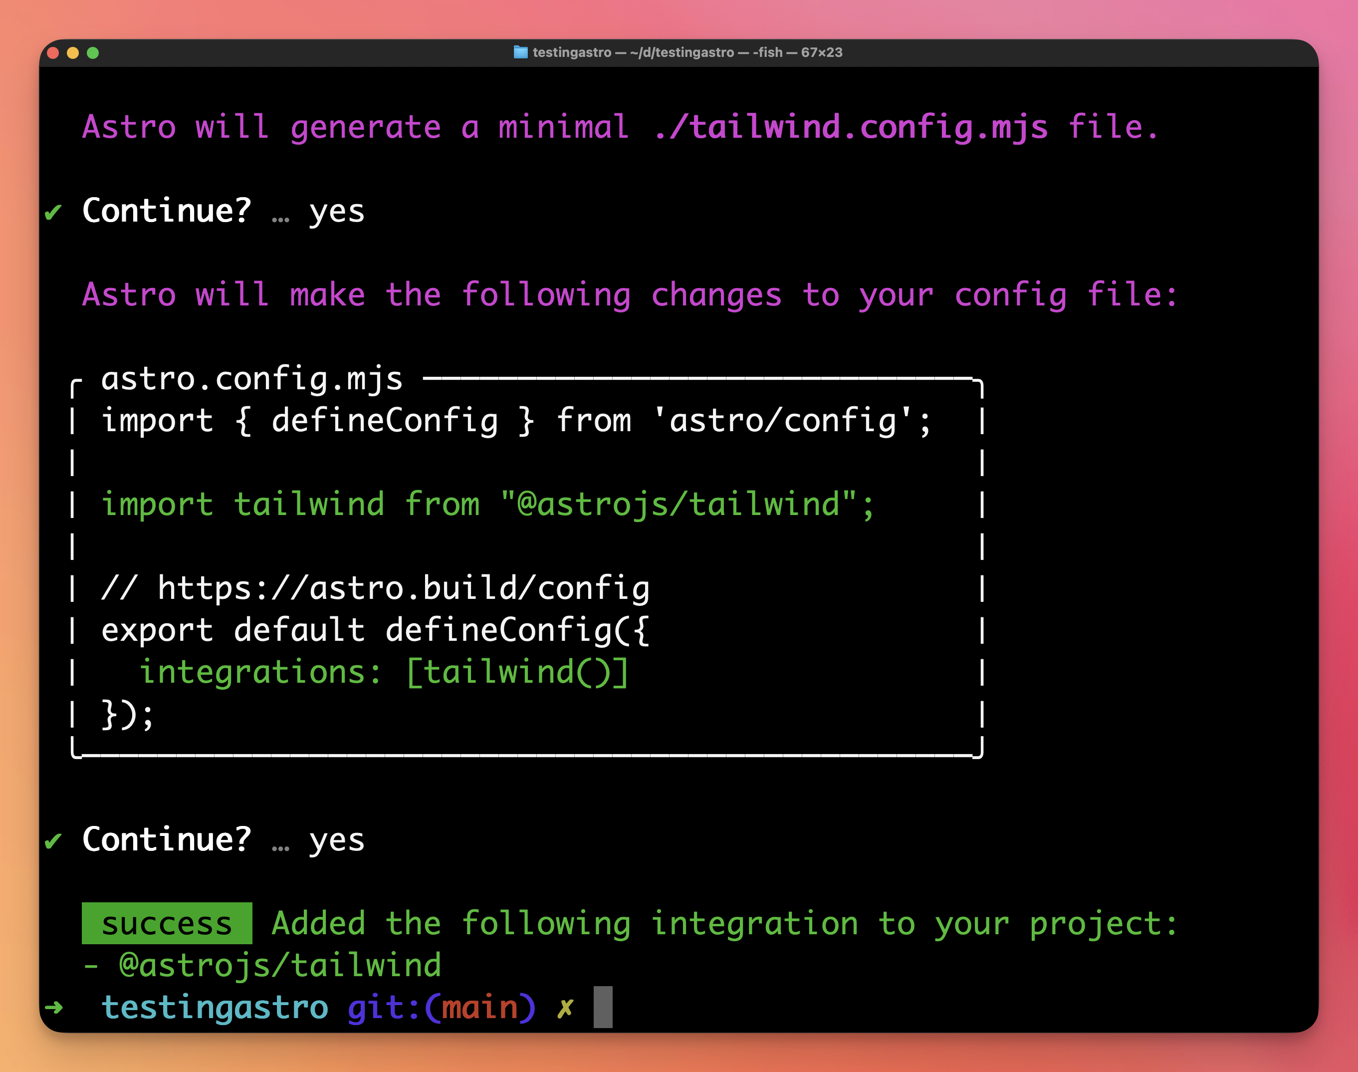
Task: Click the testingastro directory name in the prompt
Action: [215, 1007]
